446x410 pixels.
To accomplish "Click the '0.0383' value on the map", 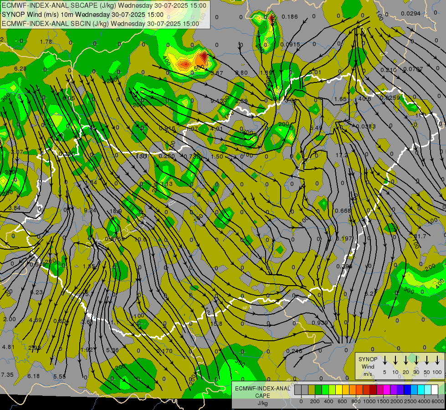I will pos(366,126).
